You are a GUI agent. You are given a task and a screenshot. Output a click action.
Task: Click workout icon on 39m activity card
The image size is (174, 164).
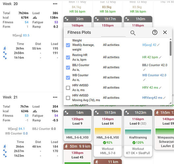[66, 19]
